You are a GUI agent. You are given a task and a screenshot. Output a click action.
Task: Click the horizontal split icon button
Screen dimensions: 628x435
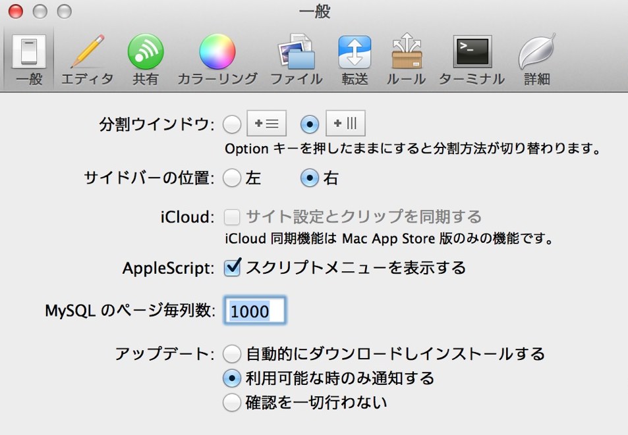click(266, 124)
